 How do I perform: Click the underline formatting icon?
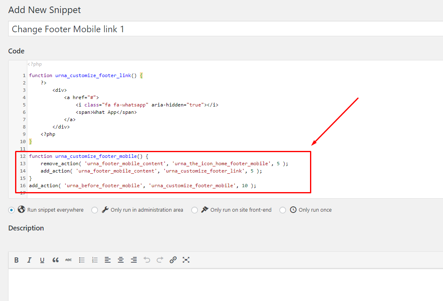(x=42, y=260)
